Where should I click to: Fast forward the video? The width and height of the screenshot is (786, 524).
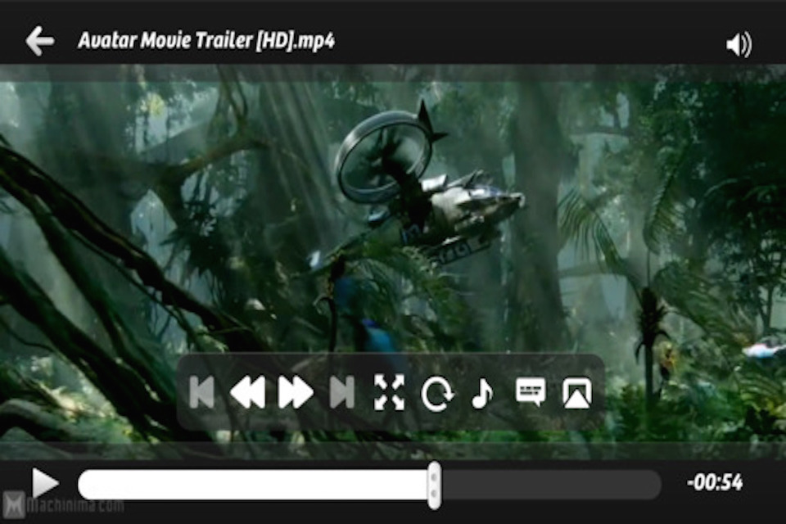pos(296,392)
